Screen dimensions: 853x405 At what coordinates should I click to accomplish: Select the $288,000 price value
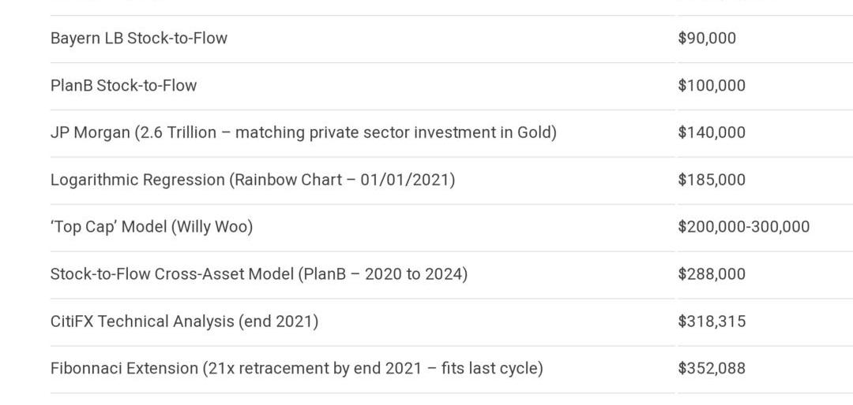click(712, 274)
